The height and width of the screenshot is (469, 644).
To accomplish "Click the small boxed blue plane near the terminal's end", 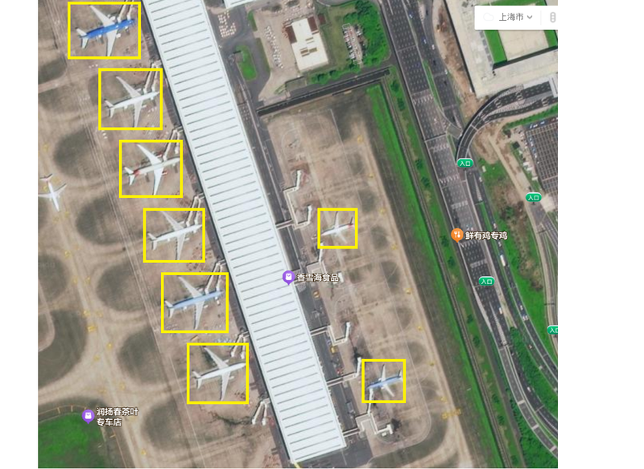I will 384,381.
